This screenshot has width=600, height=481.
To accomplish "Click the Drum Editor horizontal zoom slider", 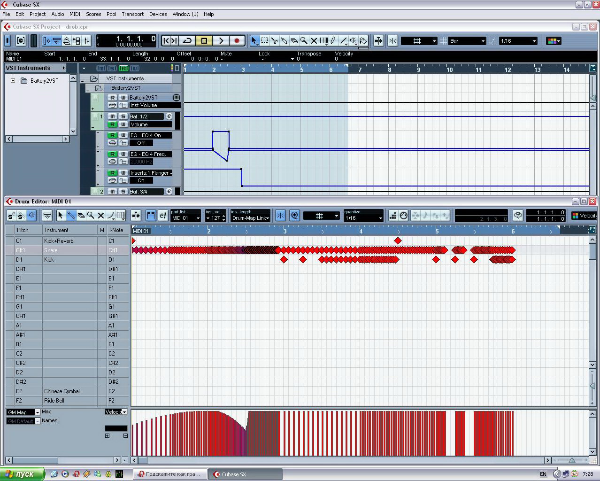I will pyautogui.click(x=571, y=460).
